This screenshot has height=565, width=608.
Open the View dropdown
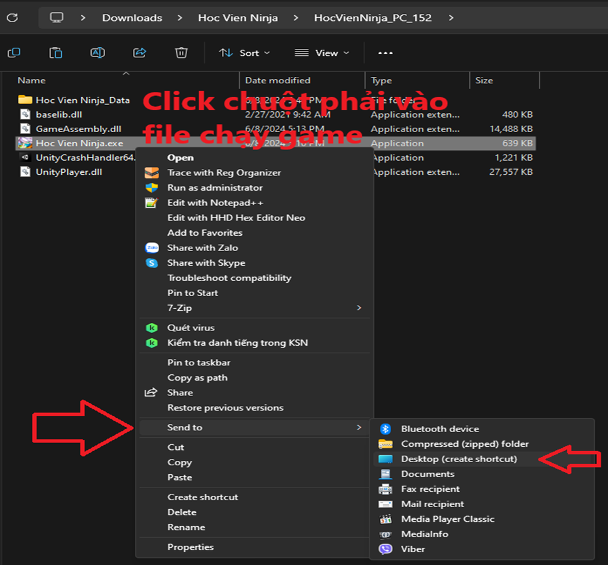pos(322,53)
